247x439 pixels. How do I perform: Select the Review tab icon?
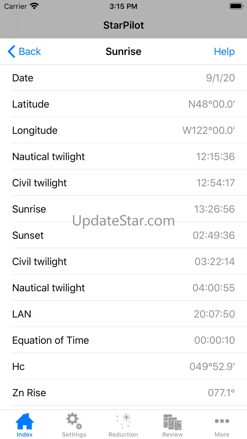tap(173, 422)
